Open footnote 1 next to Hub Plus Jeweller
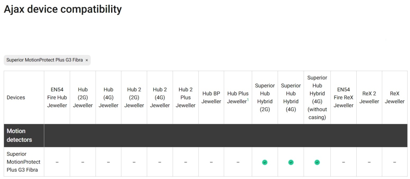The image size is (410, 179). point(248,100)
